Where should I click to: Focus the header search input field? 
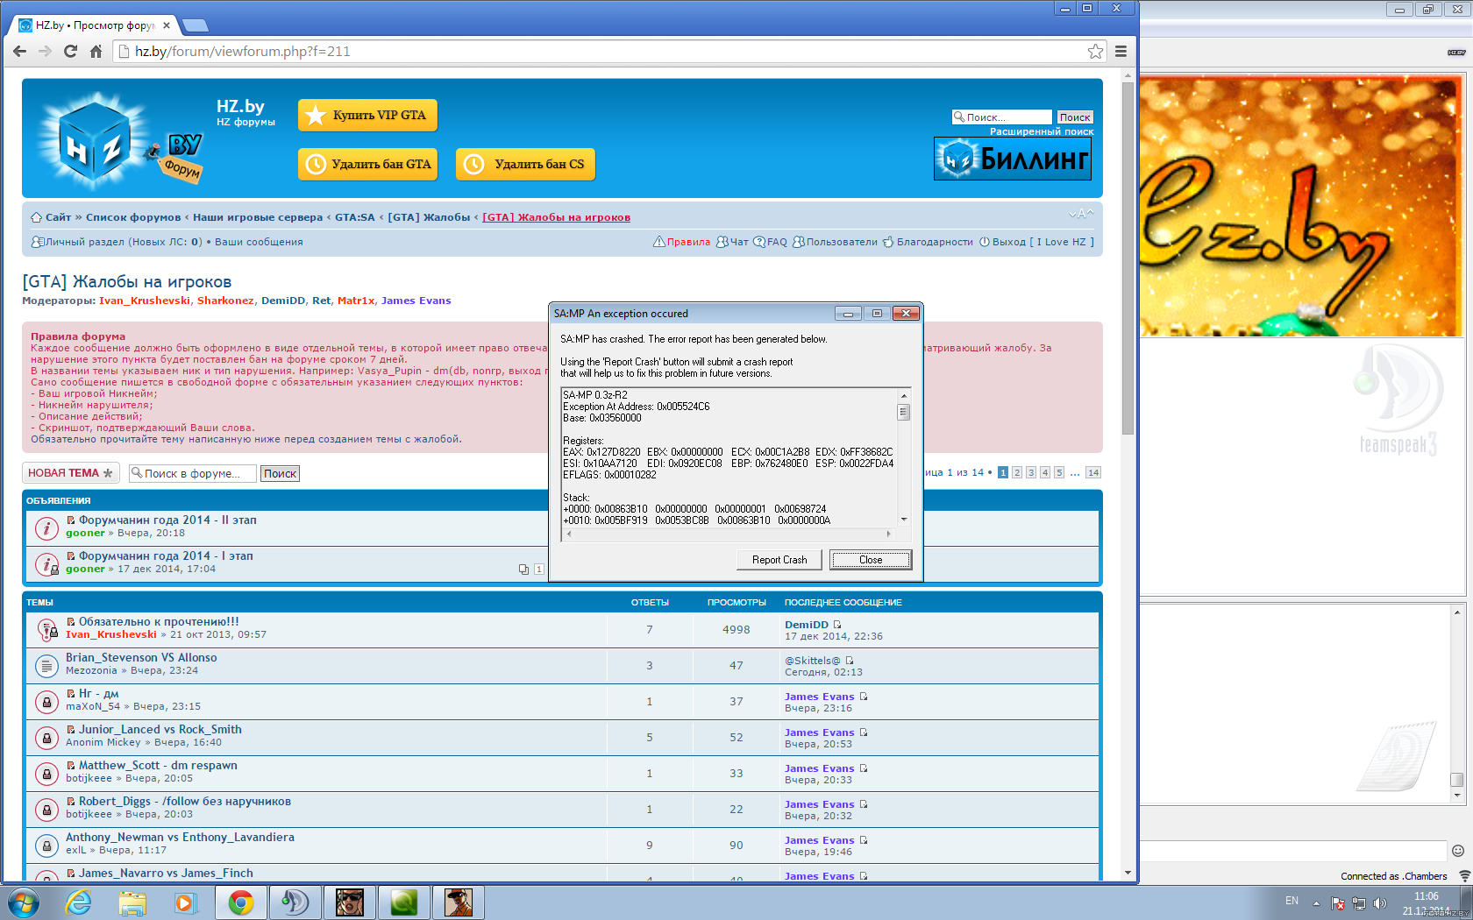pyautogui.click(x=1002, y=117)
